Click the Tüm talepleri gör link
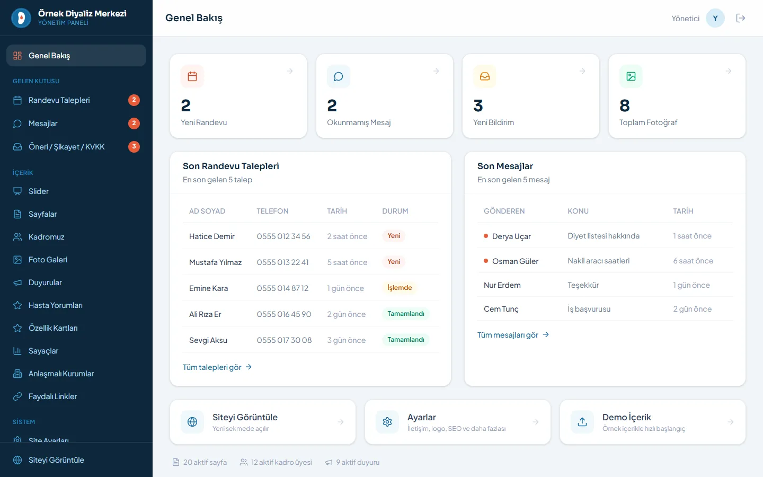 [x=217, y=367]
